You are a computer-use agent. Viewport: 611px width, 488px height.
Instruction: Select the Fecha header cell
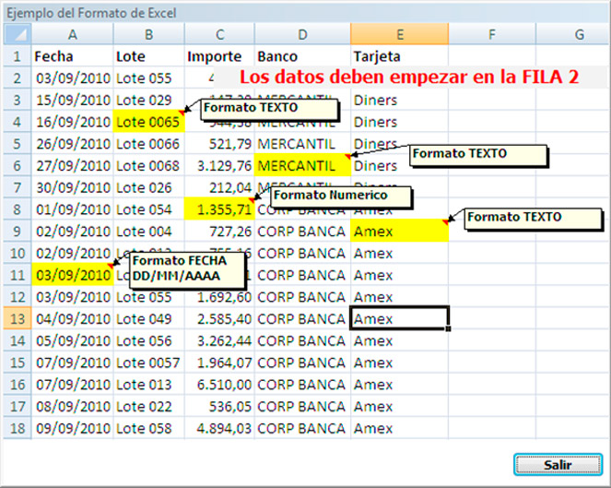click(x=73, y=55)
